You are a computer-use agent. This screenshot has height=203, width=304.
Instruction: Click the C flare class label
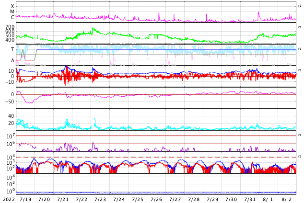(x=12, y=17)
